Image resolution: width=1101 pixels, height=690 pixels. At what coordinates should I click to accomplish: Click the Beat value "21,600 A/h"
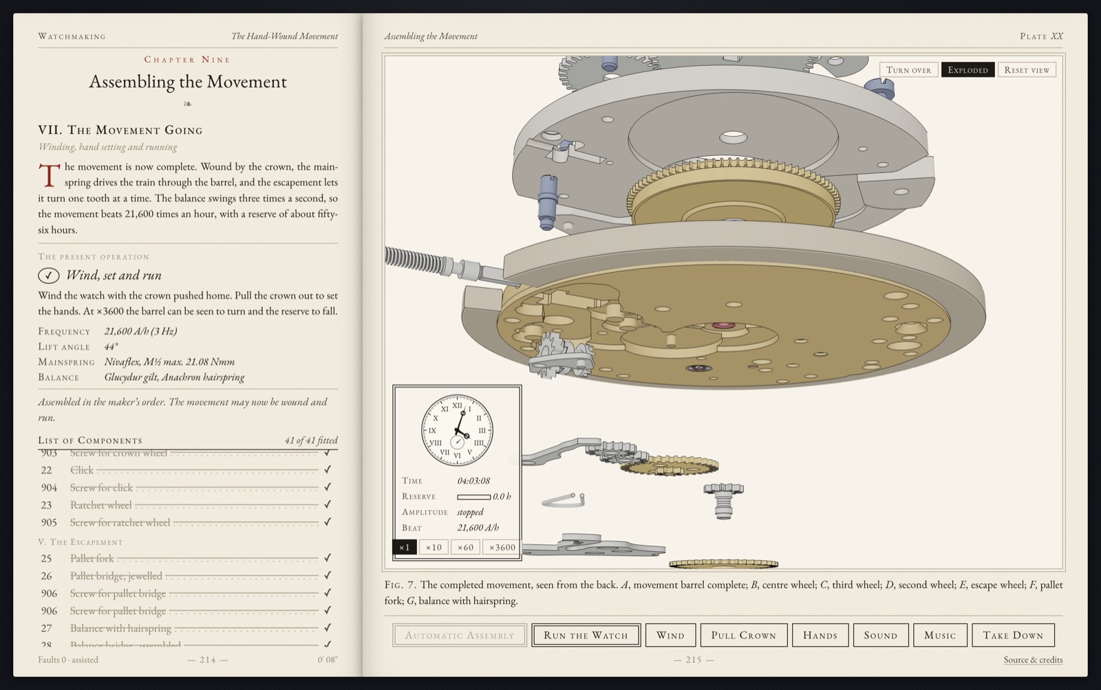pos(478,528)
